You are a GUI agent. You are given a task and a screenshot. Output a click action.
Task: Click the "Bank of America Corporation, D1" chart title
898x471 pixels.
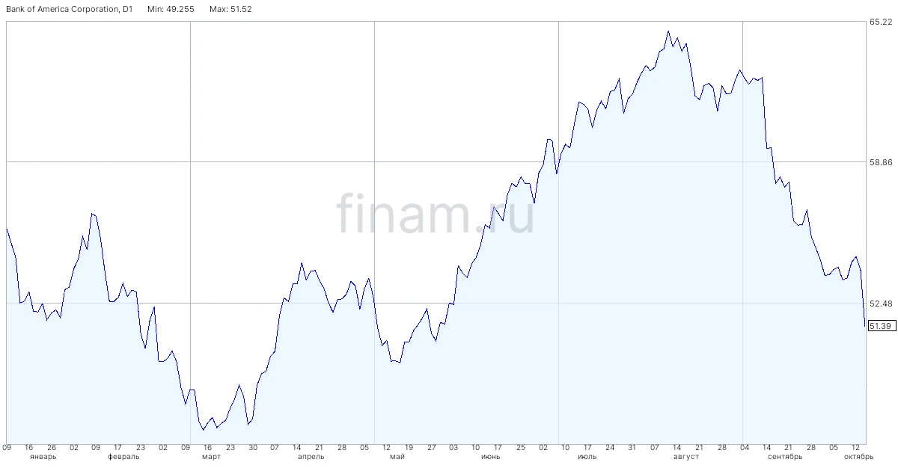click(69, 9)
